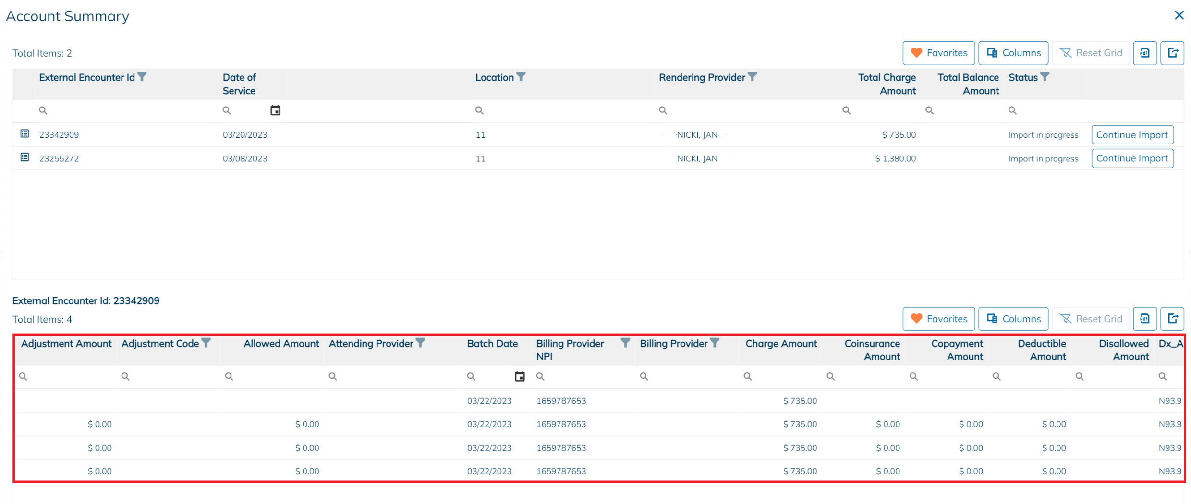Open the Date of Service calendar picker
Image resolution: width=1191 pixels, height=504 pixels.
[x=275, y=110]
